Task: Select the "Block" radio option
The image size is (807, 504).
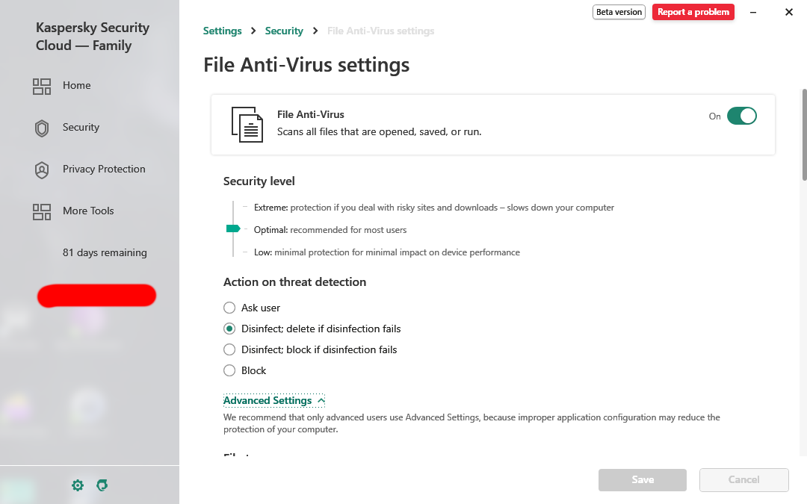Action: point(229,370)
